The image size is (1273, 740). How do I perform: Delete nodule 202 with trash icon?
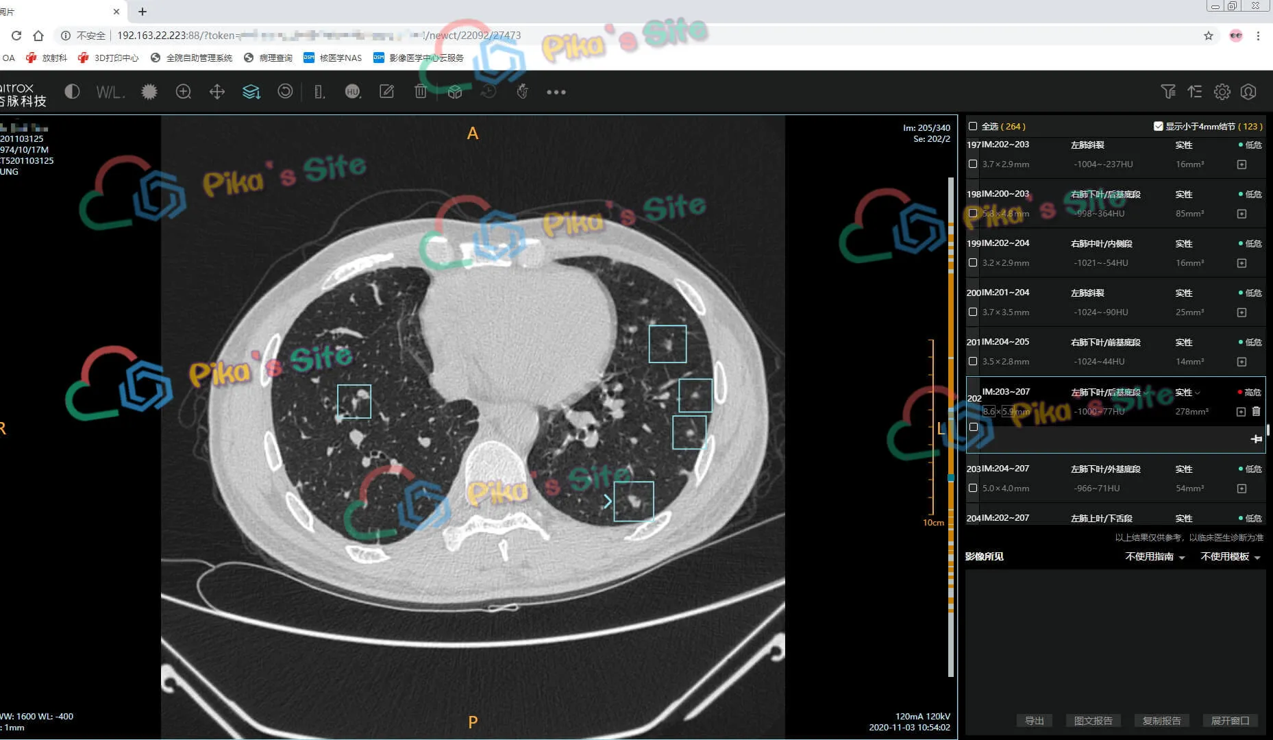[1256, 411]
